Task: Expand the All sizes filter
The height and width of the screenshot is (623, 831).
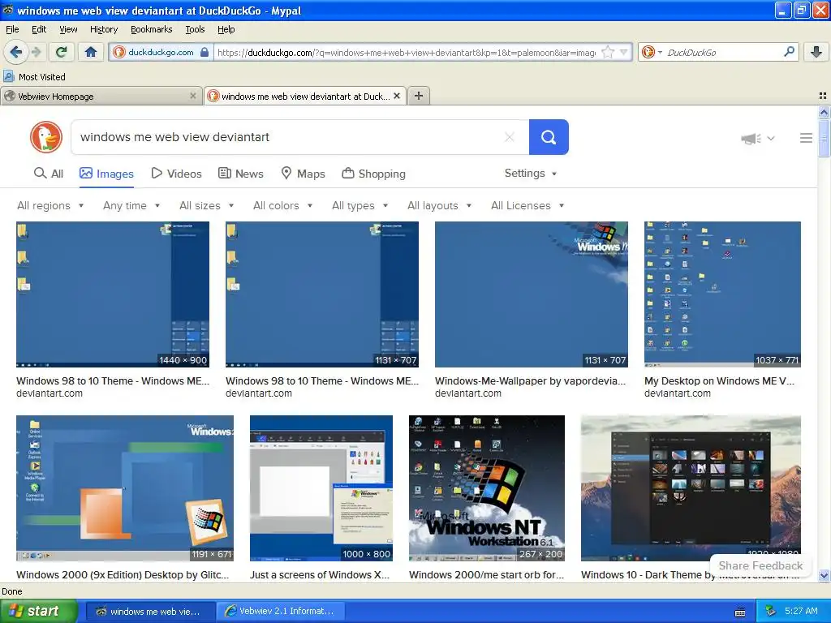Action: point(206,205)
